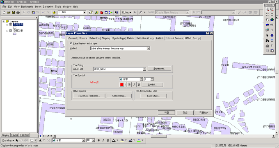Show the ArcToolbox window
The image size is (279, 148).
point(101,12)
